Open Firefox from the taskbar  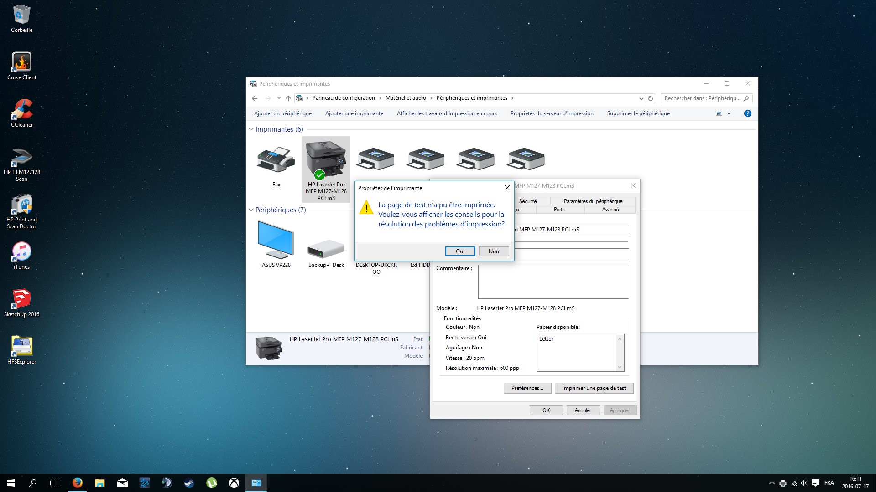pos(77,483)
